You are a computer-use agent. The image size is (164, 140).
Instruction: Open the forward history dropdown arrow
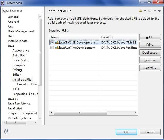[155, 11]
